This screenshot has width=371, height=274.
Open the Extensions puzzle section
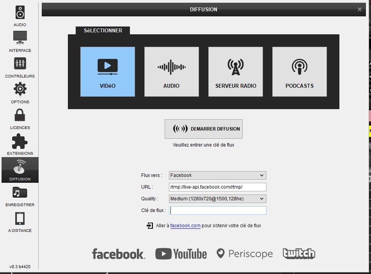(20, 145)
